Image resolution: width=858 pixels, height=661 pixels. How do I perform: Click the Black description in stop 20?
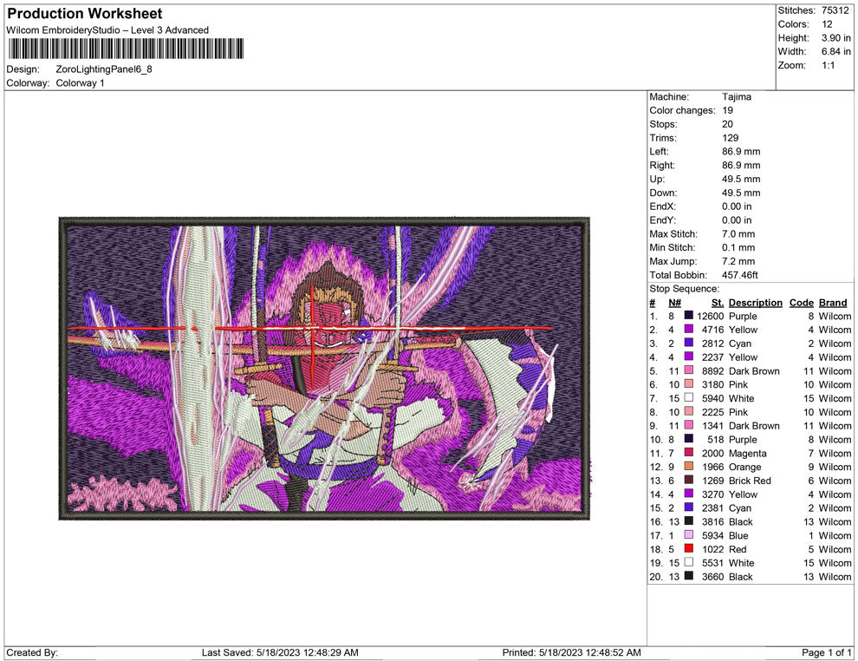pyautogui.click(x=741, y=577)
